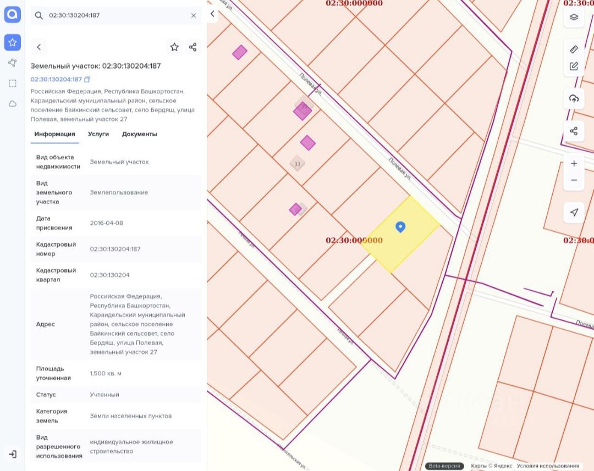Switch to the Услуги tab
The width and height of the screenshot is (594, 471).
tap(98, 134)
